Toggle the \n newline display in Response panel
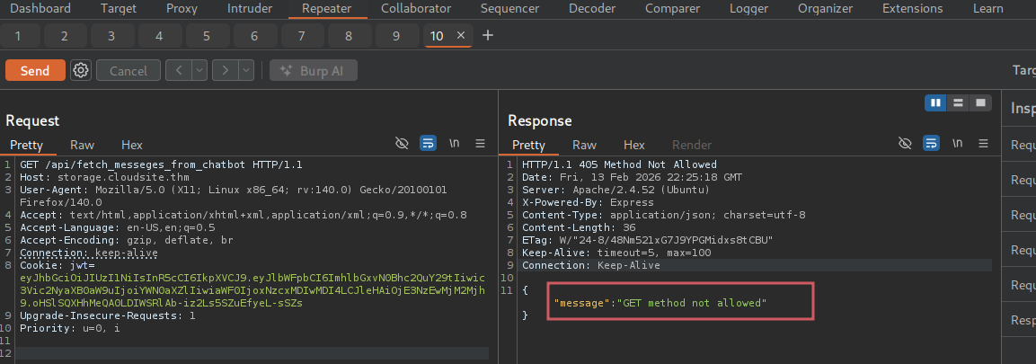The image size is (1036, 364). pyautogui.click(x=957, y=143)
